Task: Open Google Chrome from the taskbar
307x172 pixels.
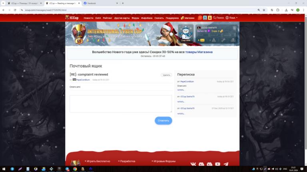Action: click(75, 169)
